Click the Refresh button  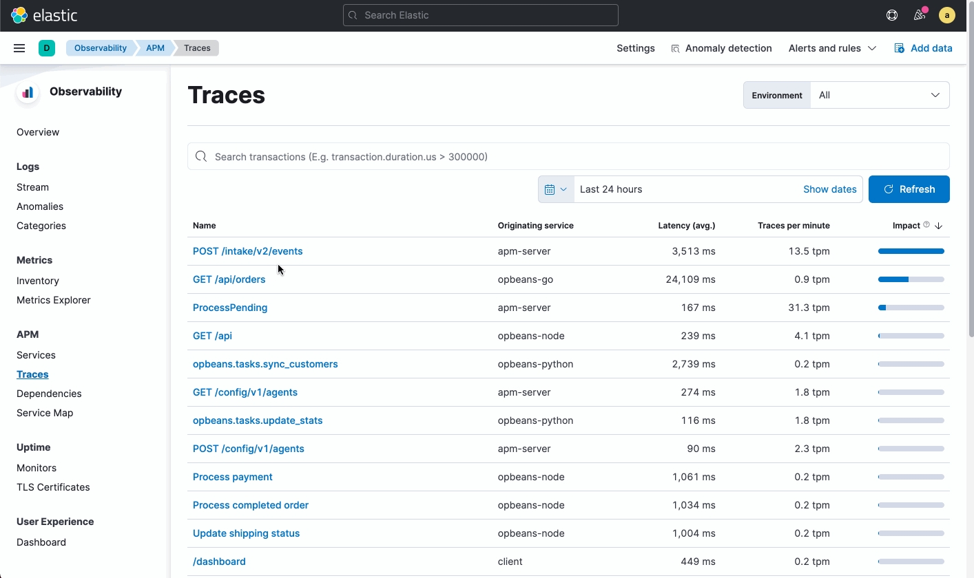[x=909, y=189]
